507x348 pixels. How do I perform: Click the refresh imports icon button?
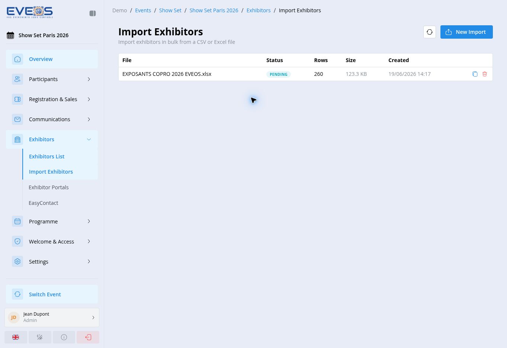430,32
